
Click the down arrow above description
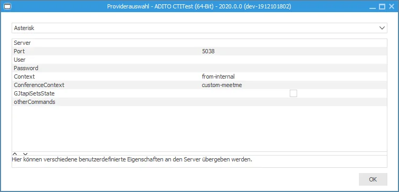tap(25, 153)
